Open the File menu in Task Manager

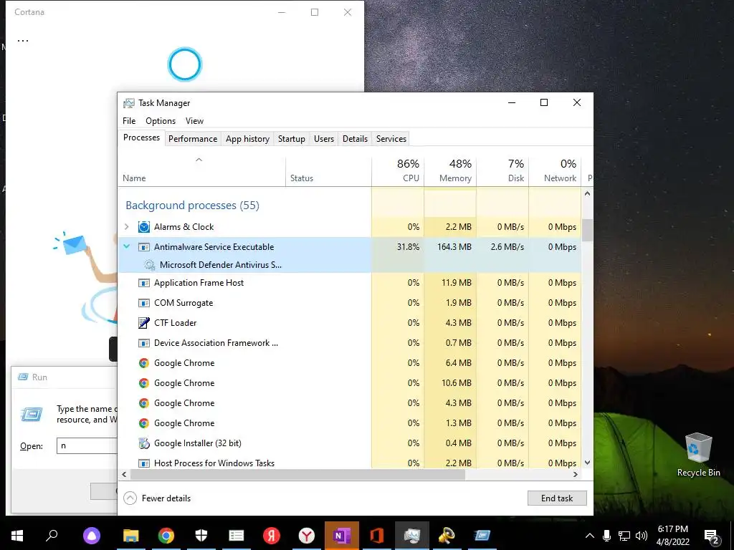point(129,121)
